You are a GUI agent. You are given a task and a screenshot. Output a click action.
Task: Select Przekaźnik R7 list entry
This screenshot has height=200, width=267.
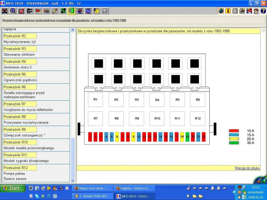pyautogui.click(x=19, y=104)
